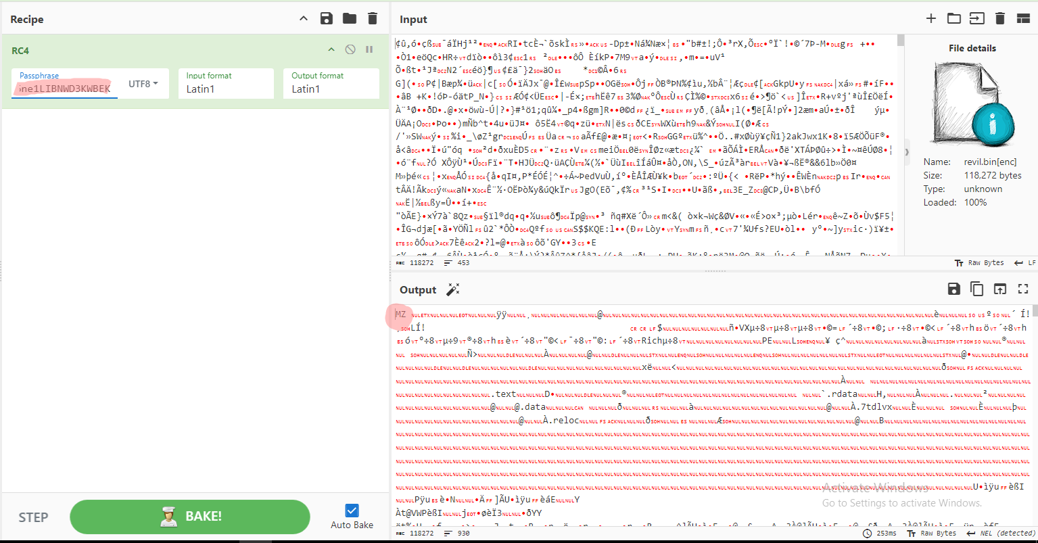Image resolution: width=1038 pixels, height=543 pixels.
Task: Replace input with output
Action: tap(999, 289)
